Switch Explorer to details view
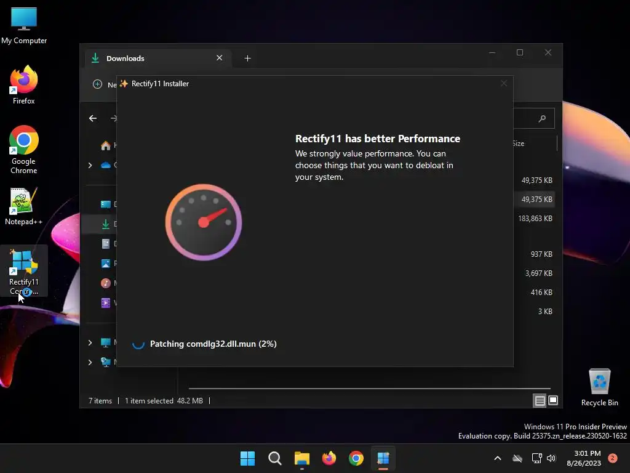630x473 pixels. click(540, 400)
